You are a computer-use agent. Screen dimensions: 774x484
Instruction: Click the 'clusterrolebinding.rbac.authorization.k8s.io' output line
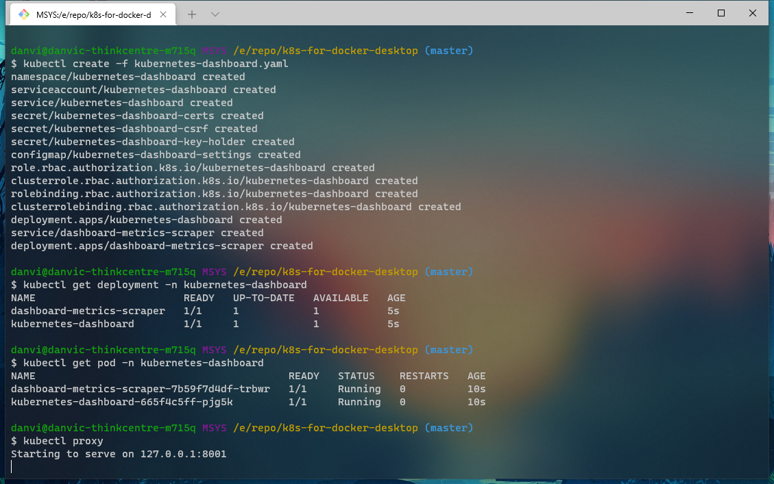pos(236,207)
